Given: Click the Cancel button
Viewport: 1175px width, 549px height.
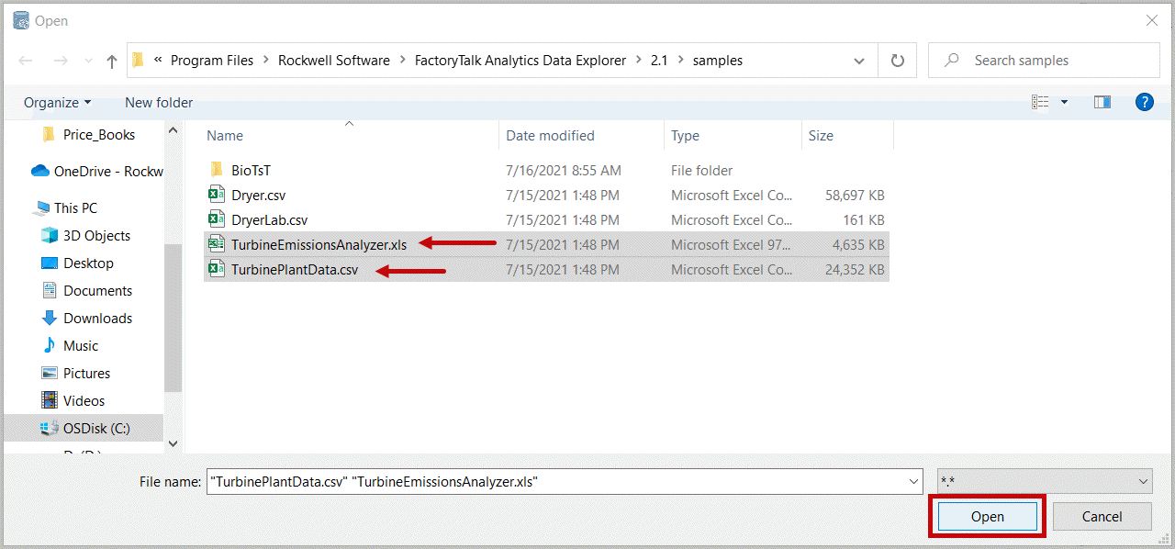Looking at the screenshot, I should [x=1102, y=516].
